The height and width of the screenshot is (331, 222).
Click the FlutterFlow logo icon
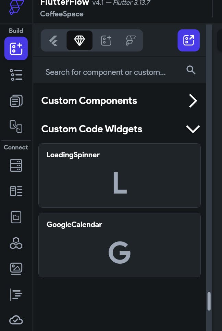pyautogui.click(x=16, y=8)
